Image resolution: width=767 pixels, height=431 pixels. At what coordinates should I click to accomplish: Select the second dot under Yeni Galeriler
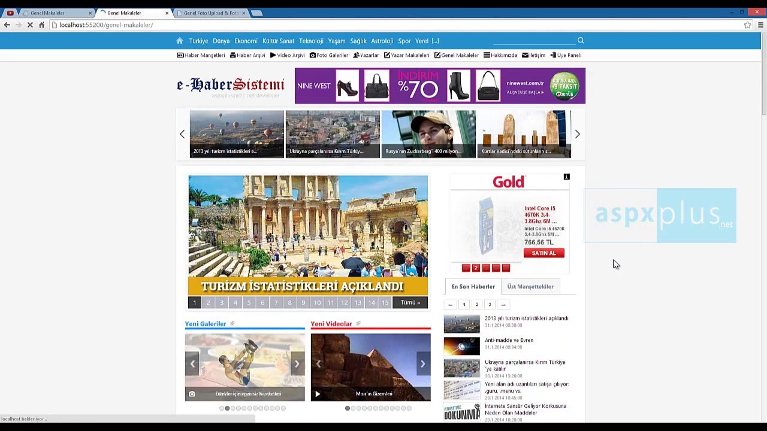227,408
